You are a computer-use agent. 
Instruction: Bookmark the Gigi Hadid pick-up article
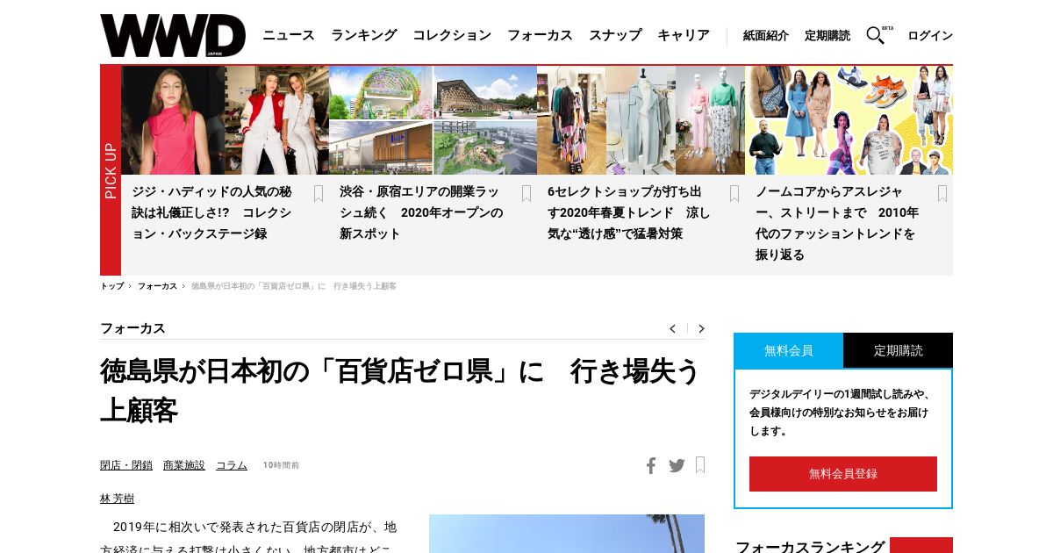click(x=319, y=193)
